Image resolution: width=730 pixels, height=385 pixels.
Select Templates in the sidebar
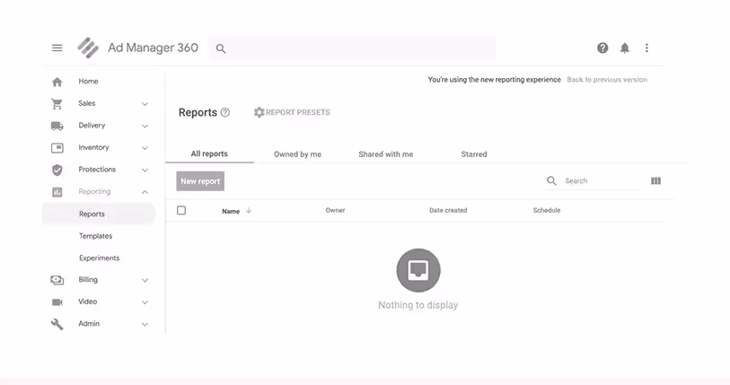(95, 236)
